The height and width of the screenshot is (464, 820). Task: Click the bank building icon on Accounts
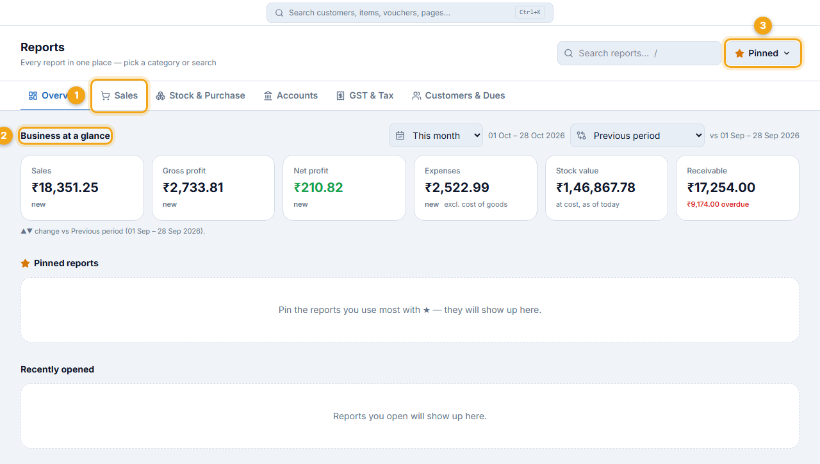pos(268,95)
